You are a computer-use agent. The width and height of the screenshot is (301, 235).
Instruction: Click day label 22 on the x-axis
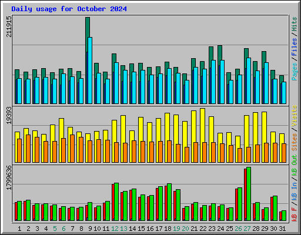point(203,229)
